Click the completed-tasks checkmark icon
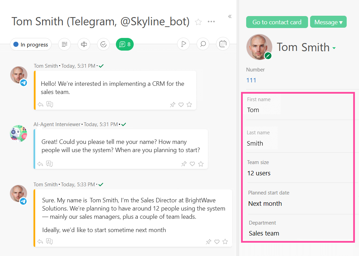The height and width of the screenshot is (256, 359). click(x=103, y=44)
